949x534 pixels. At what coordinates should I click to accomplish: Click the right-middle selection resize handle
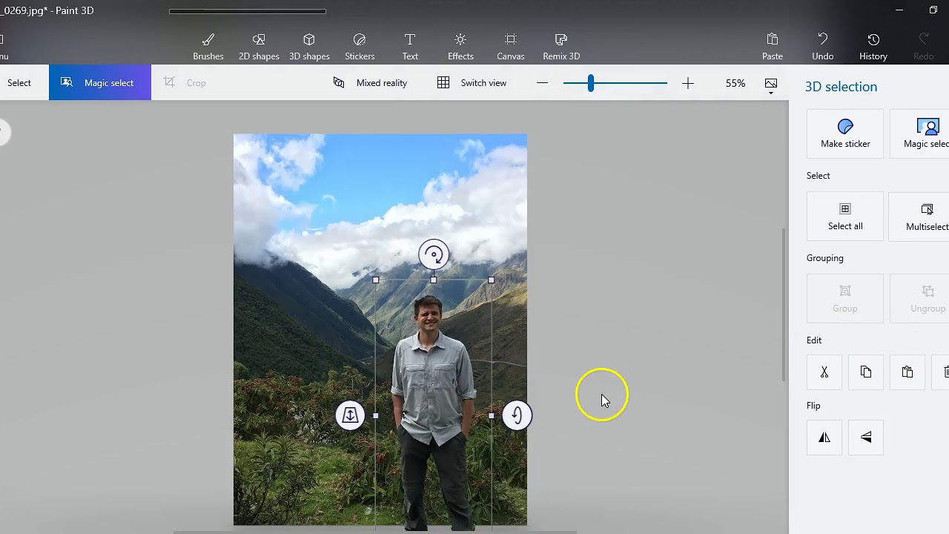point(492,416)
